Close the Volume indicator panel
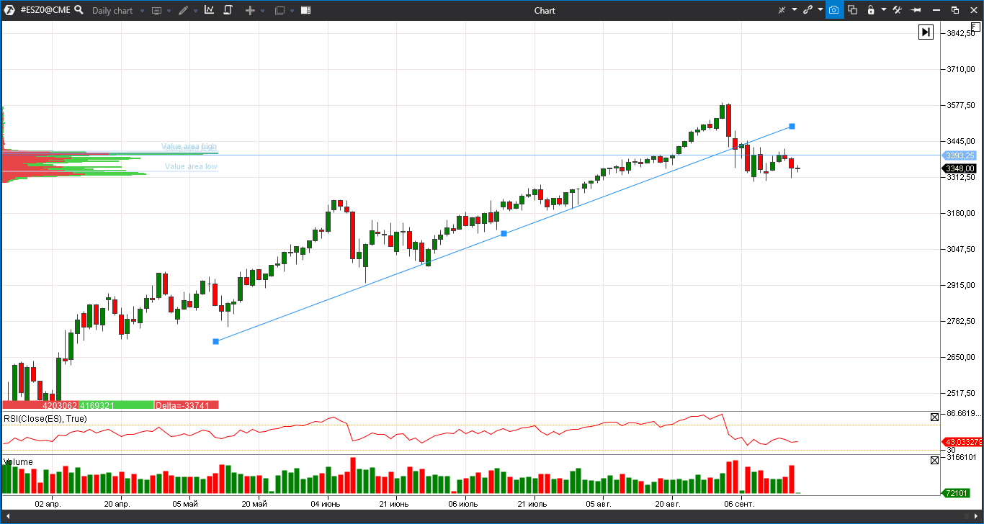Image resolution: width=984 pixels, height=524 pixels. [x=934, y=460]
